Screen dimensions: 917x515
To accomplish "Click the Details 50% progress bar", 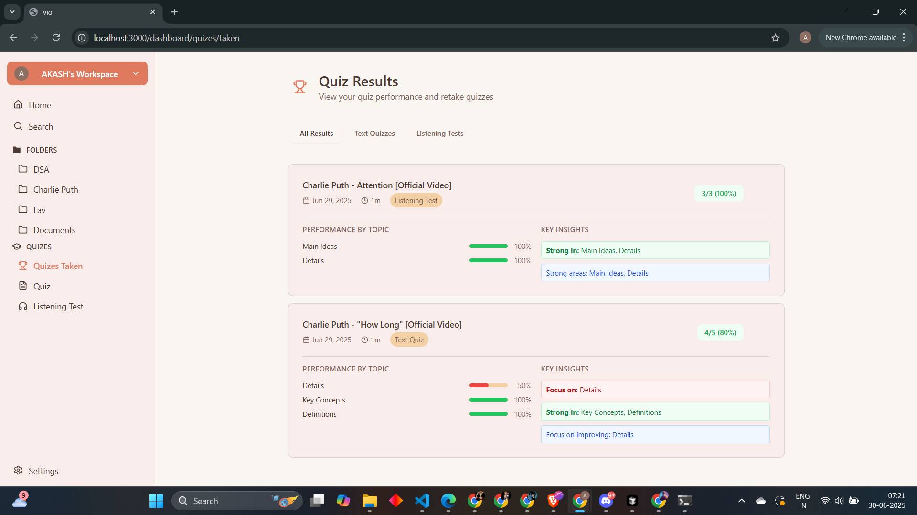I will point(488,385).
